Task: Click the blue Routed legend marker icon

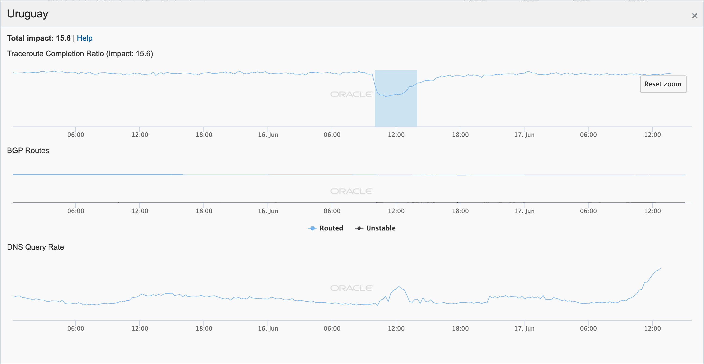Action: [312, 228]
